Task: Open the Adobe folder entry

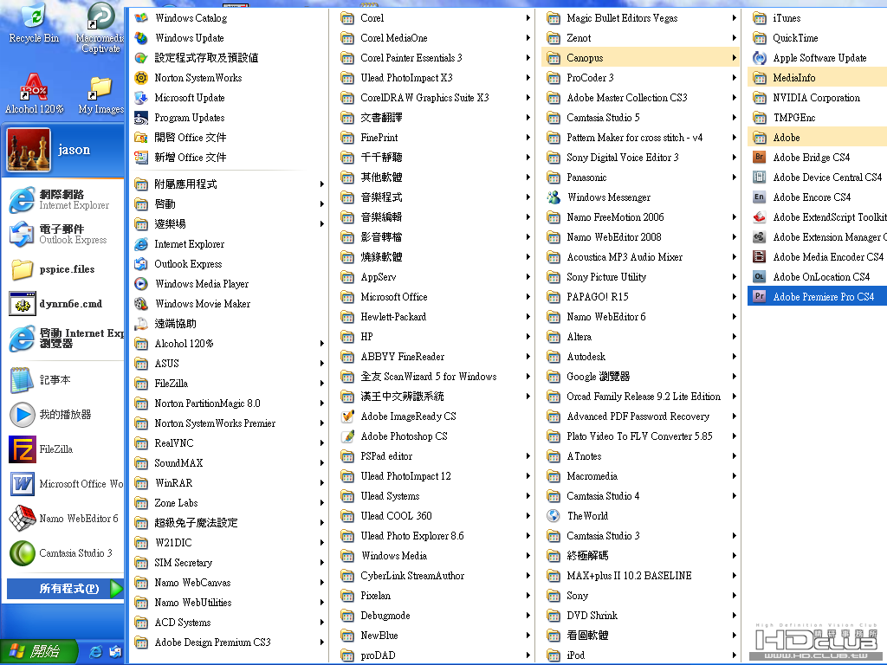Action: coord(817,138)
